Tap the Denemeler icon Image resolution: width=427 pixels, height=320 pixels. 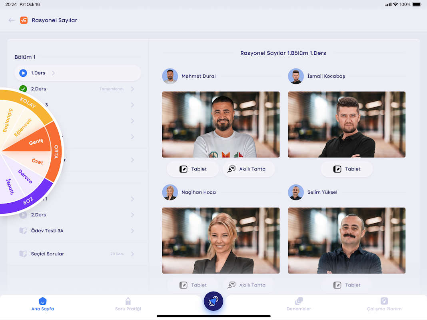click(x=299, y=301)
